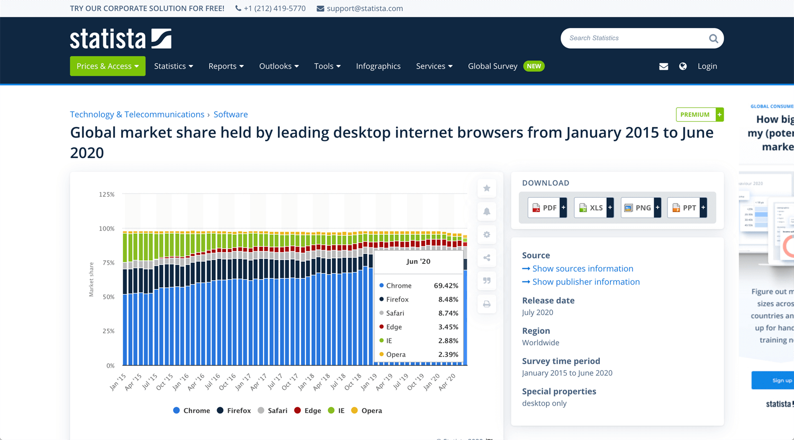Image resolution: width=794 pixels, height=440 pixels.
Task: Favorite the statistic with star icon
Action: [486, 188]
